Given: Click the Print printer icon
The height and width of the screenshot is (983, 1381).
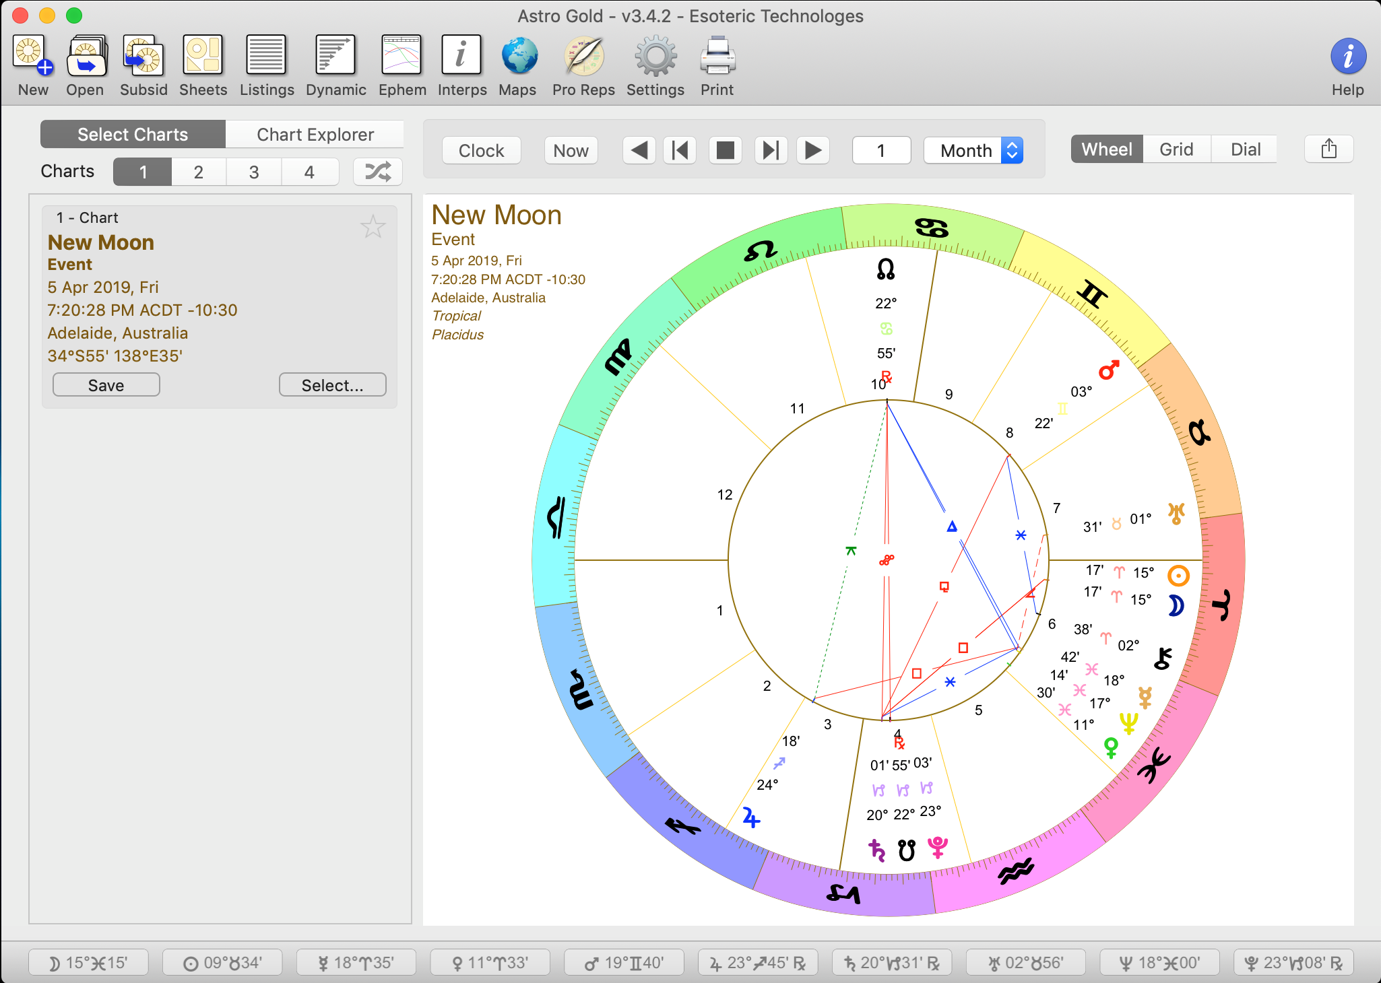Looking at the screenshot, I should pos(717,56).
